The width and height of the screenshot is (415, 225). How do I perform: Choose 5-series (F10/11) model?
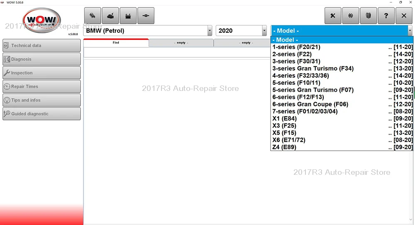[x=342, y=83]
